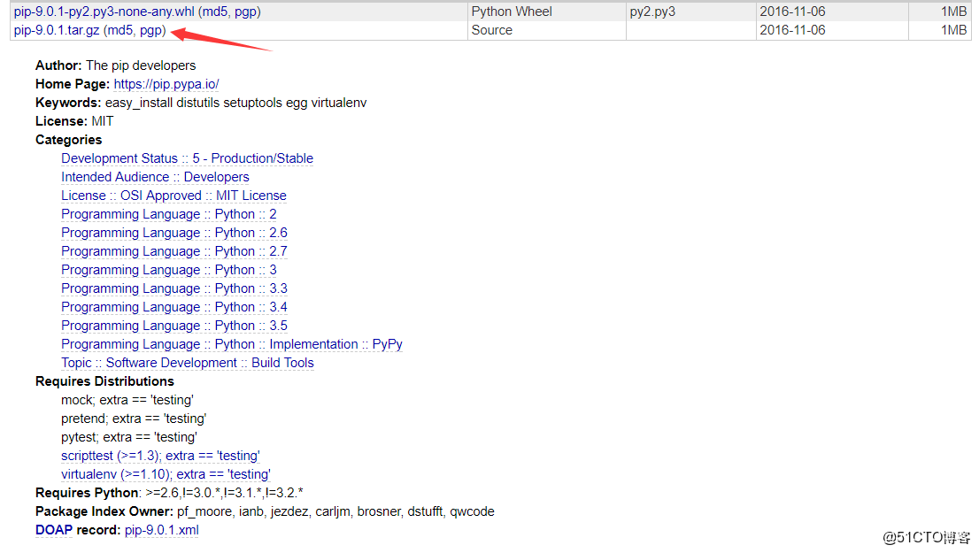Viewport: 979px width, 553px height.
Task: Open License OSI Approved MIT License category
Action: [x=173, y=196]
